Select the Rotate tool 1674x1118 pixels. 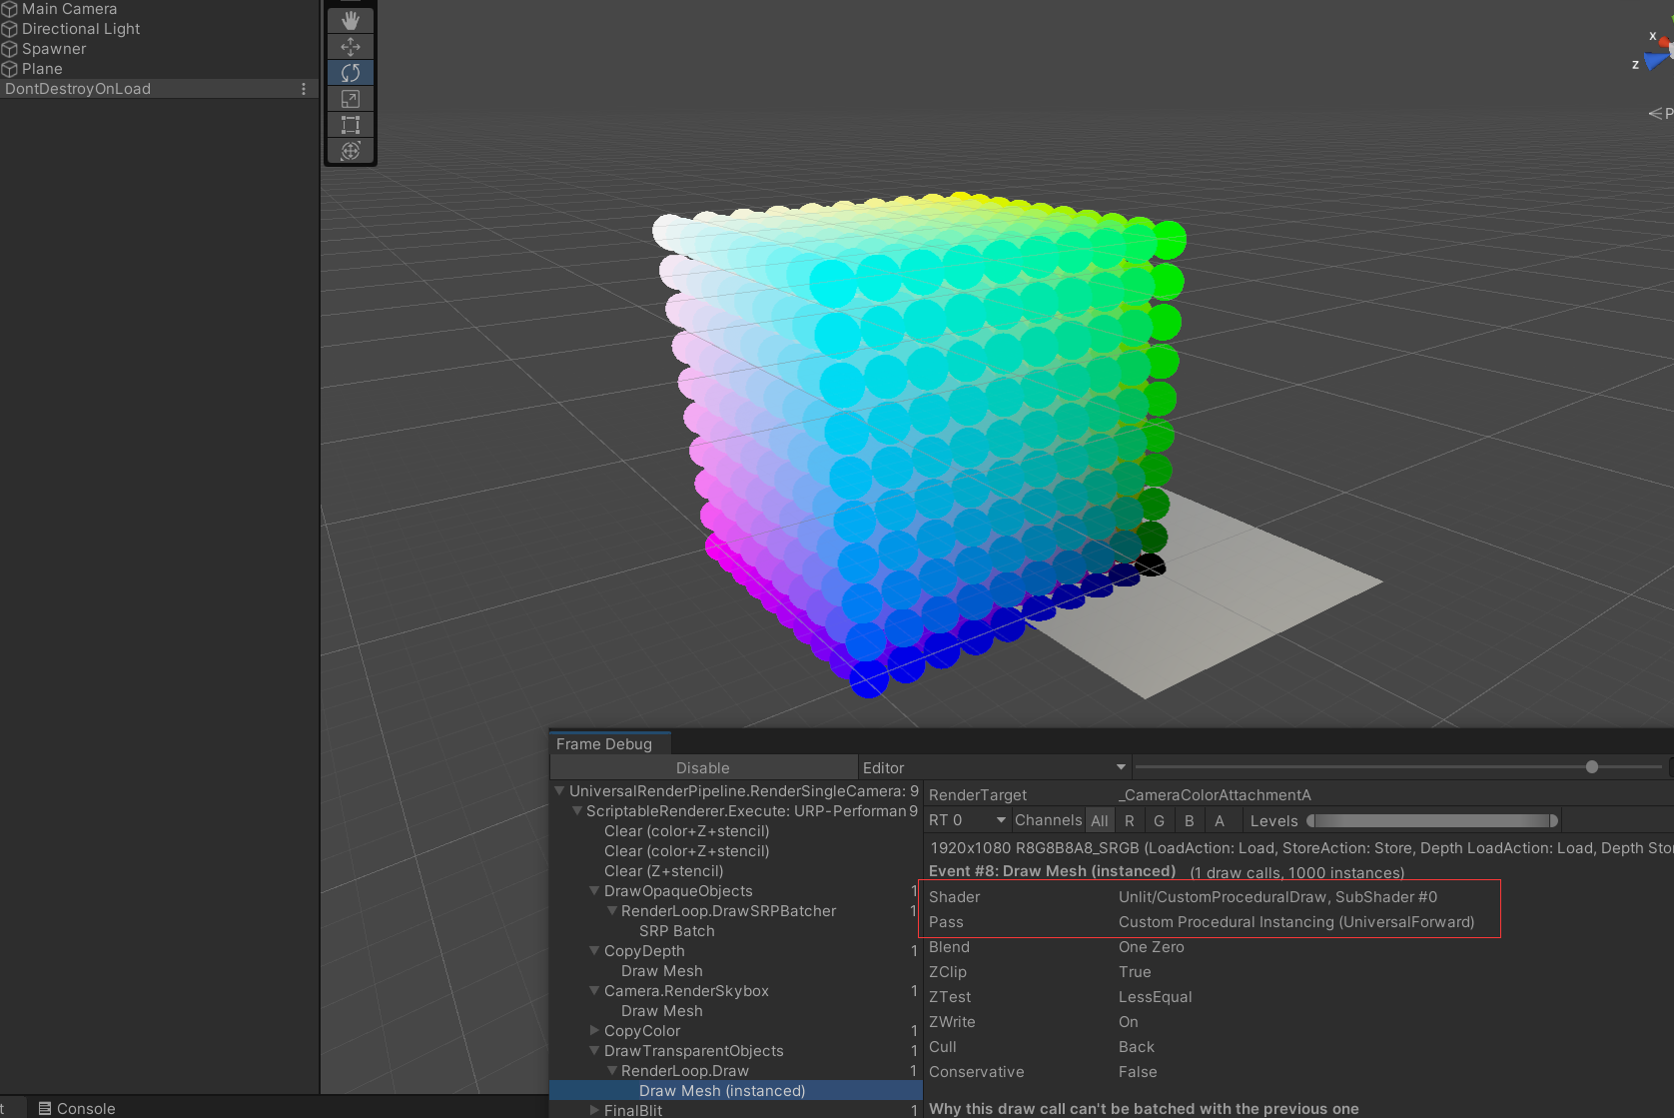[x=350, y=72]
